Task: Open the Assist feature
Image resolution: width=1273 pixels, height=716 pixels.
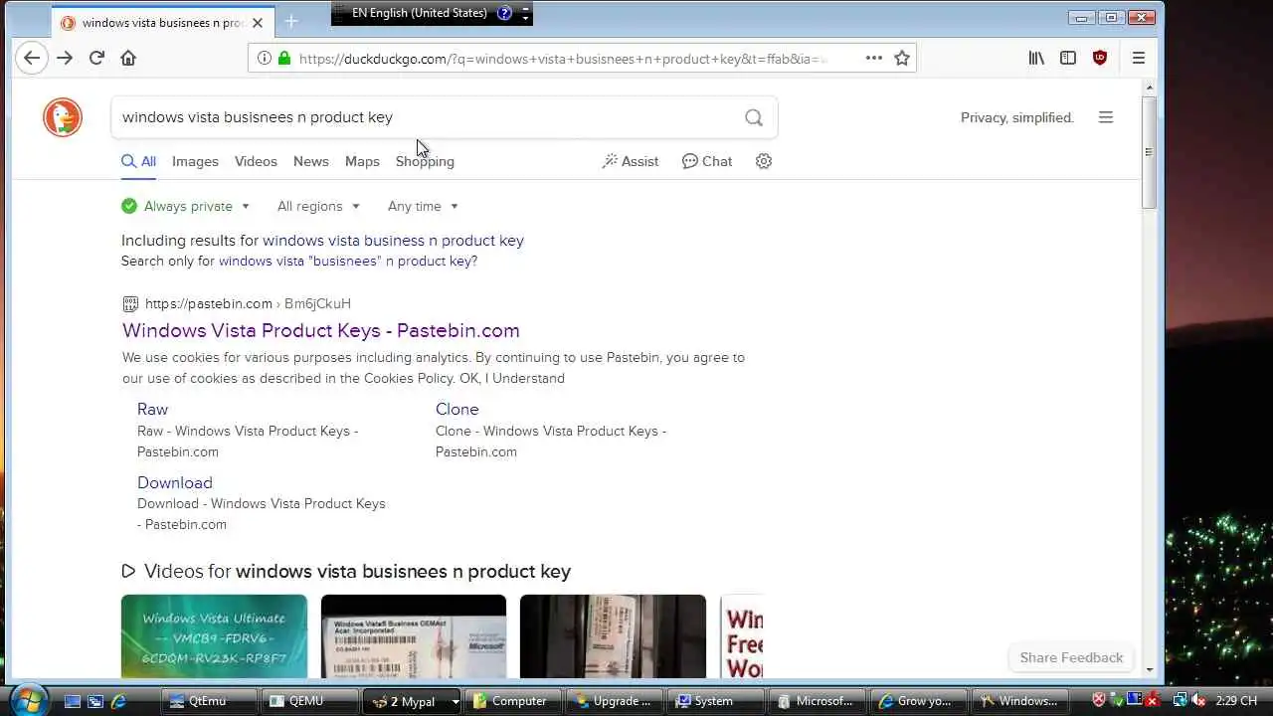Action: (x=631, y=161)
